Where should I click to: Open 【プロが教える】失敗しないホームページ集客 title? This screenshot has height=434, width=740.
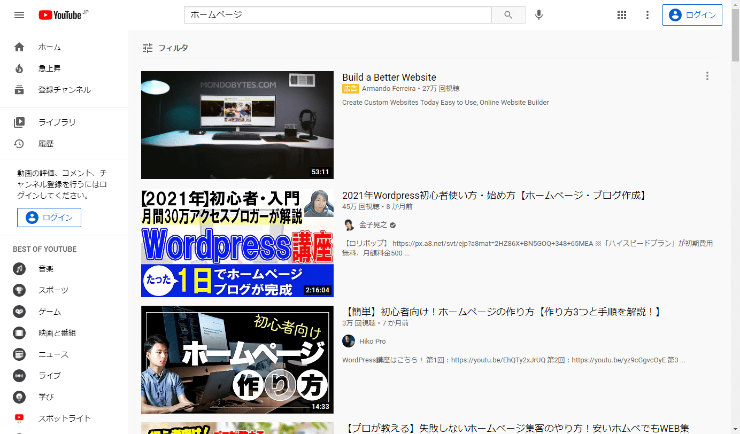pos(516,428)
